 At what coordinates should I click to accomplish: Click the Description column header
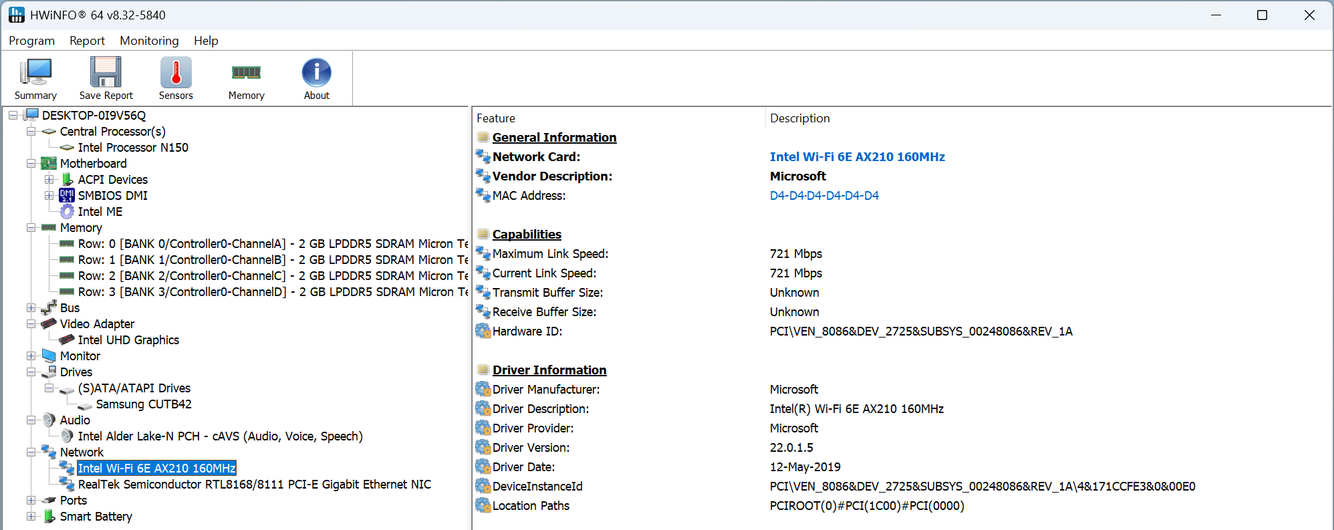click(x=799, y=118)
